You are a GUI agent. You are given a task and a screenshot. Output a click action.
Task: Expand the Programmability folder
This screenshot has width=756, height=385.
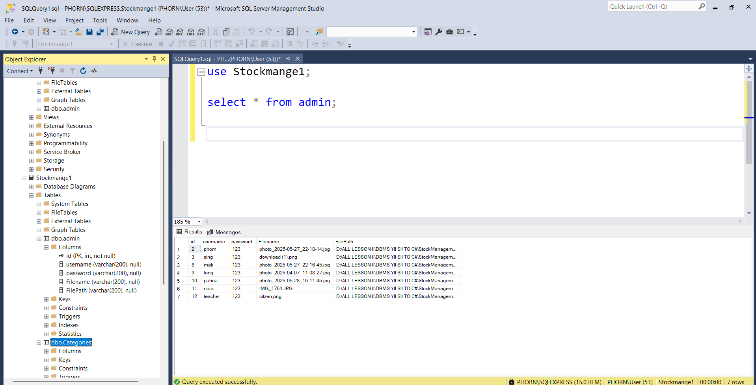point(31,143)
